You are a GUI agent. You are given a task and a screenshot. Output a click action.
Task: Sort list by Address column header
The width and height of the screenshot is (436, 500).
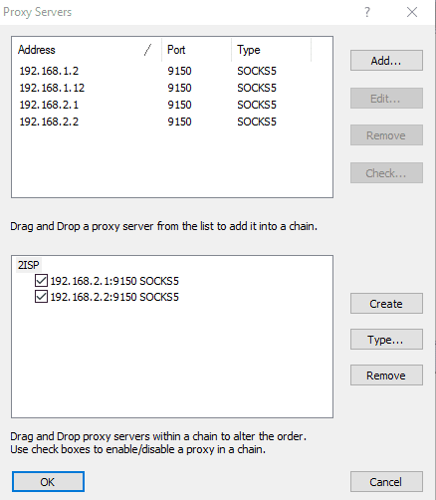tap(87, 50)
